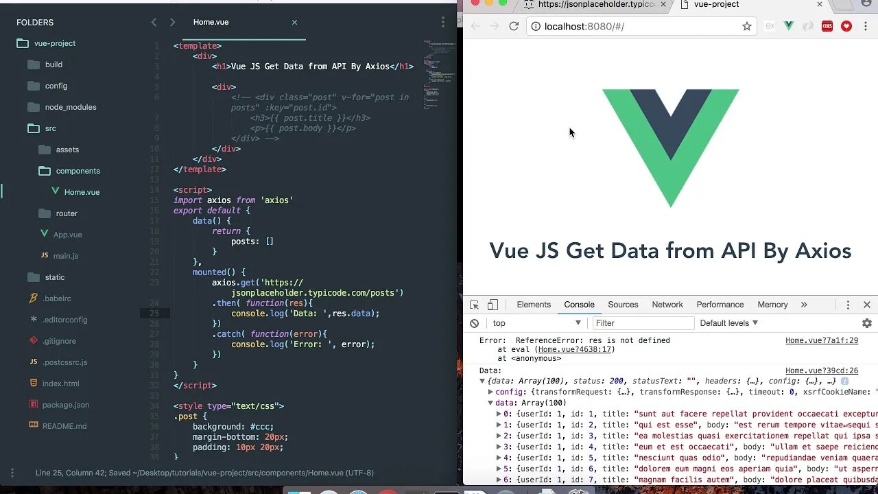Open the Network tab in DevTools
The image size is (878, 494).
click(x=667, y=305)
